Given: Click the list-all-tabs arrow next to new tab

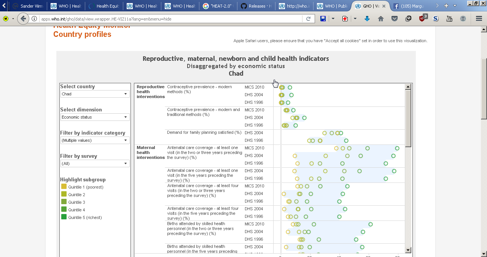Looking at the screenshot, I should [455, 6].
